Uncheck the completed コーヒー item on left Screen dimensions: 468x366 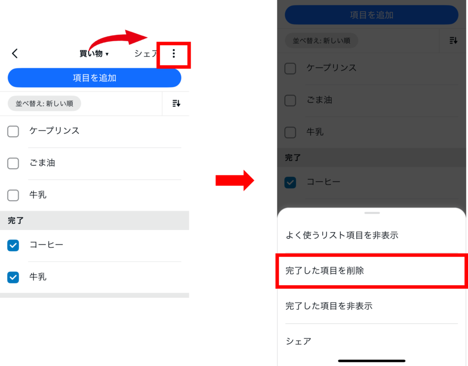[13, 245]
